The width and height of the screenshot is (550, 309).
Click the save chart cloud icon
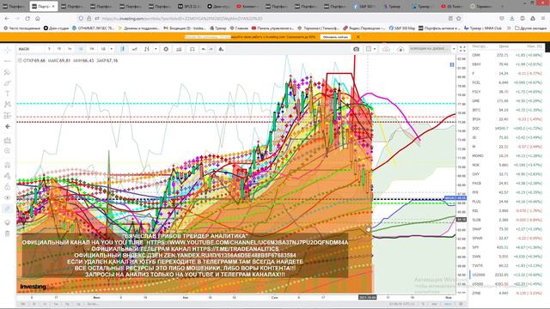(x=400, y=49)
